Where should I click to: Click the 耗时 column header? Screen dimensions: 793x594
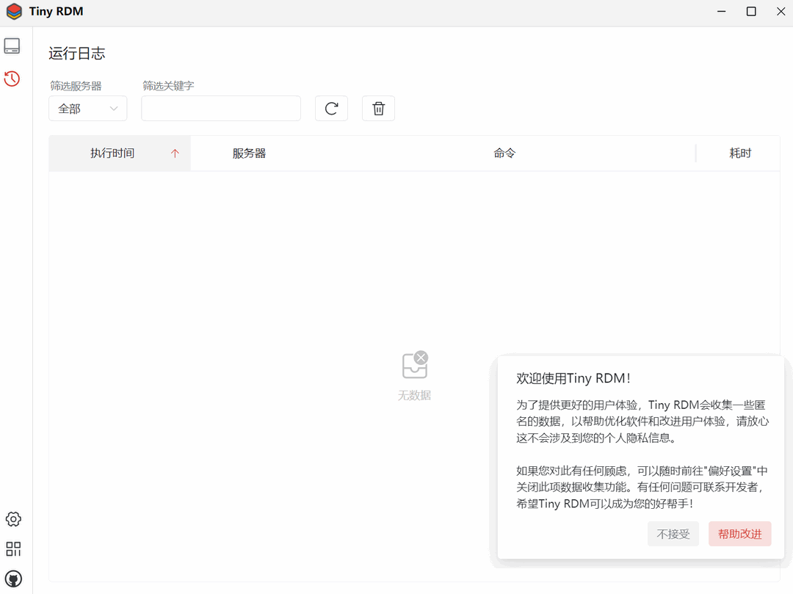pos(740,153)
